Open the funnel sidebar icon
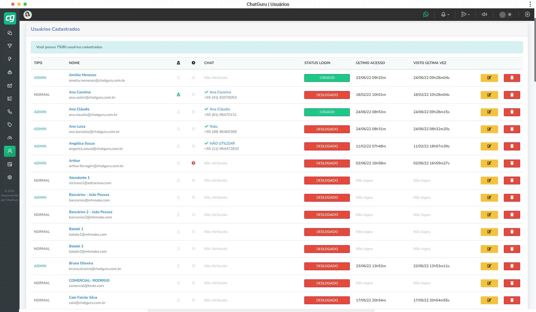The height and width of the screenshot is (312, 536). 10,46
